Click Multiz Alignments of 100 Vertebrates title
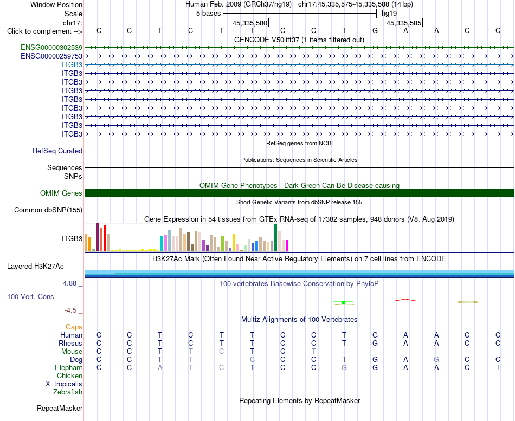This screenshot has width=515, height=421. (299, 319)
